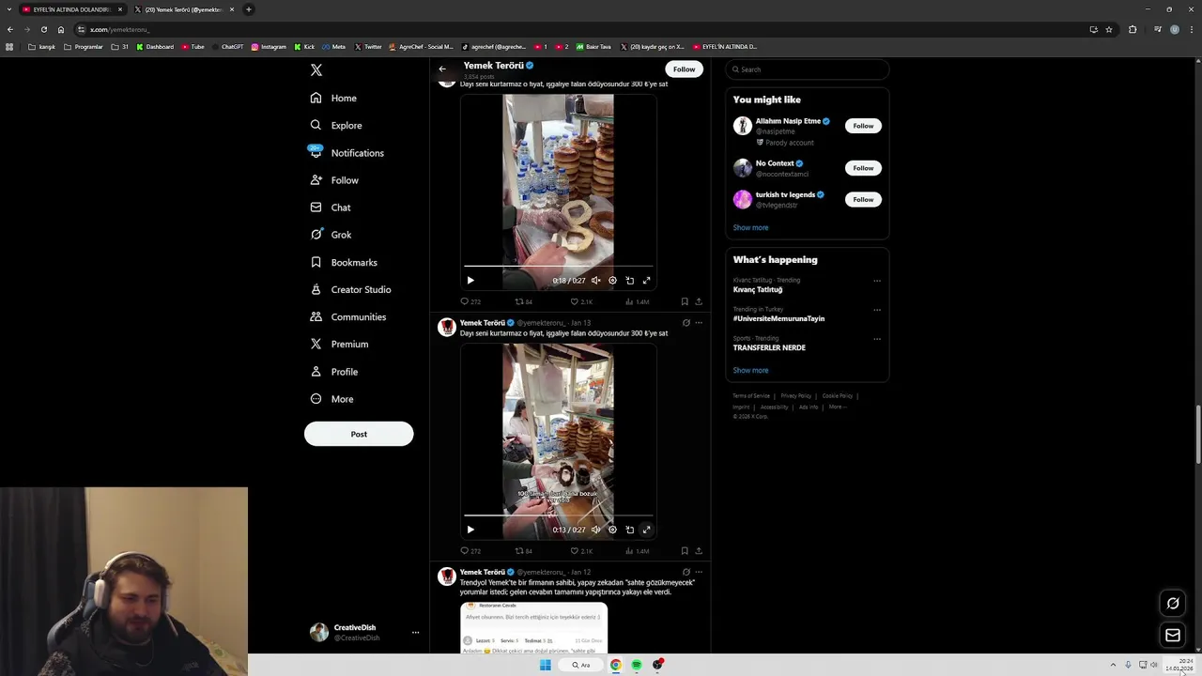Open Bookmarks in the sidebar
Image resolution: width=1202 pixels, height=676 pixels.
pyautogui.click(x=344, y=262)
